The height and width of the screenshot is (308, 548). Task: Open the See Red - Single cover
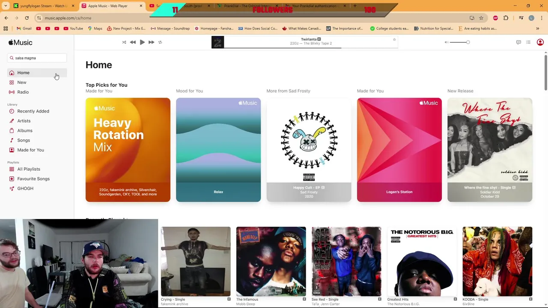346,261
